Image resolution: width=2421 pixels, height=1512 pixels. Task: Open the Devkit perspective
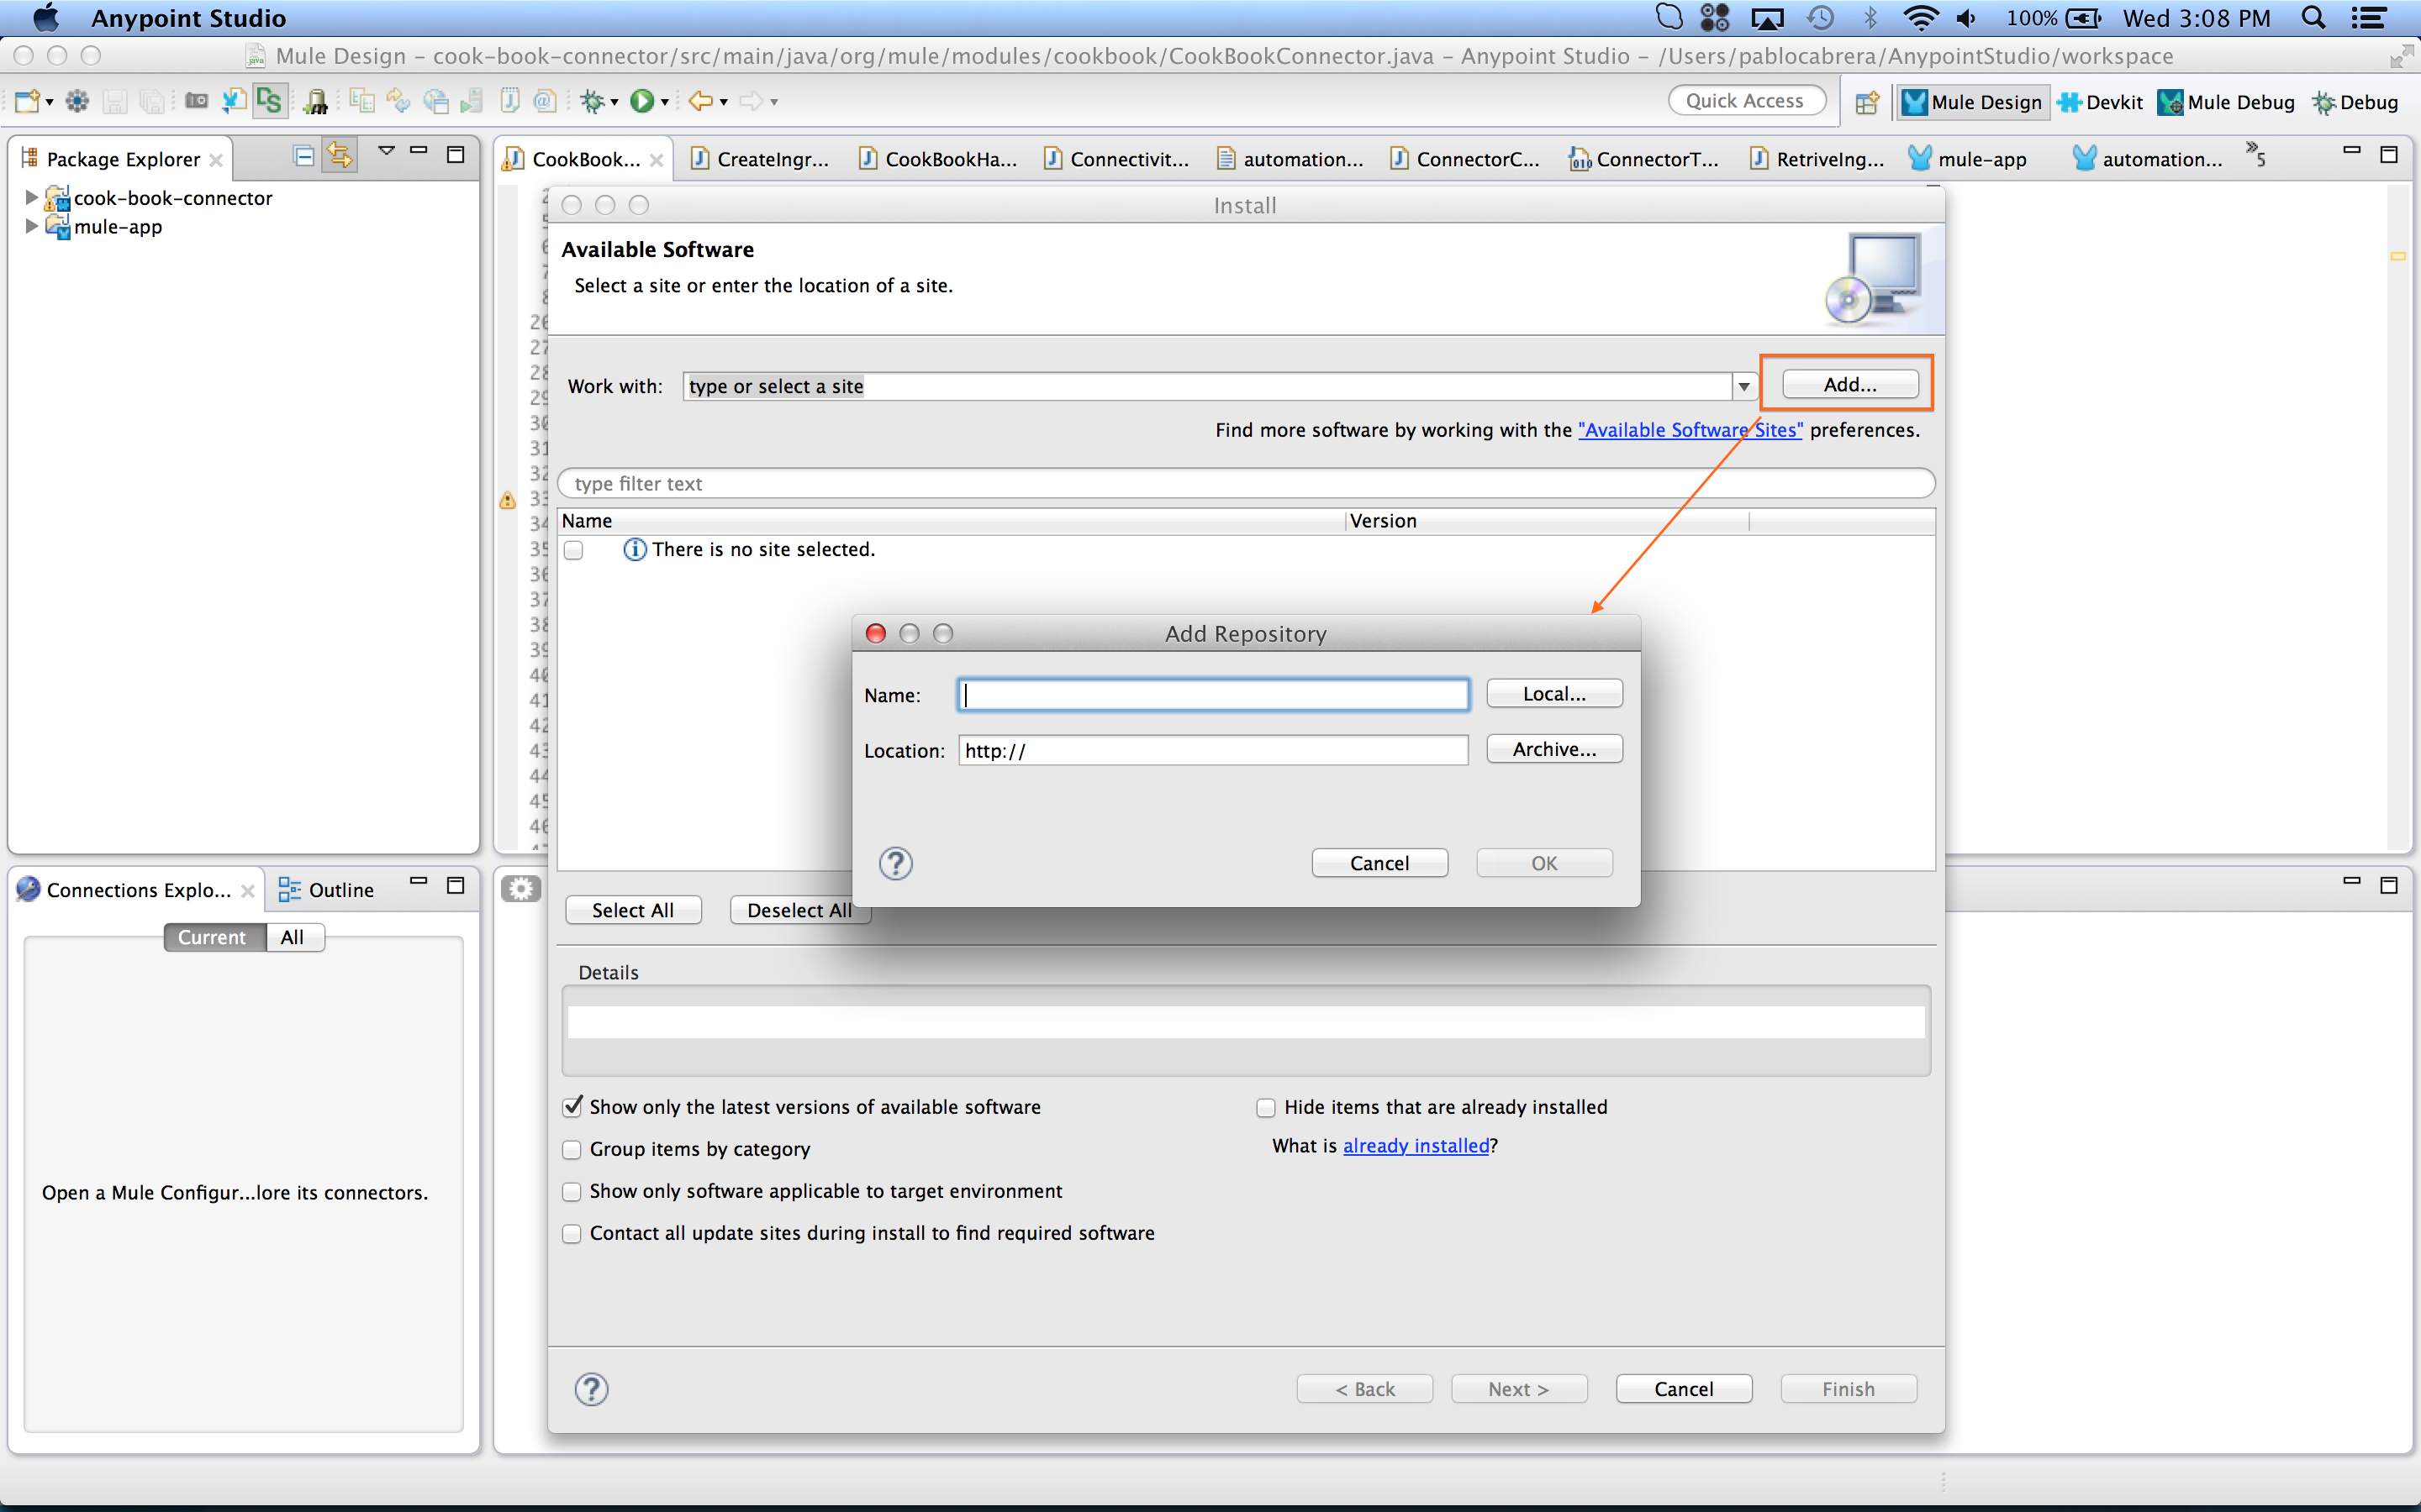click(x=2102, y=101)
